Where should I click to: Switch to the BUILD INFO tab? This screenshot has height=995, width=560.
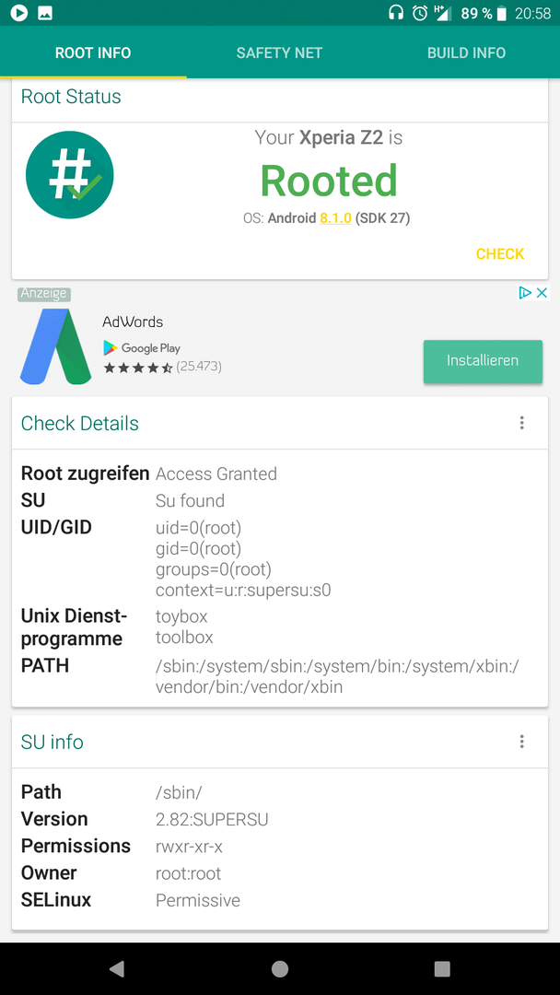pyautogui.click(x=466, y=53)
